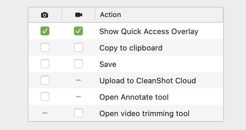This screenshot has height=130, width=246.
Task: Select the Save row label
Action: point(108,64)
